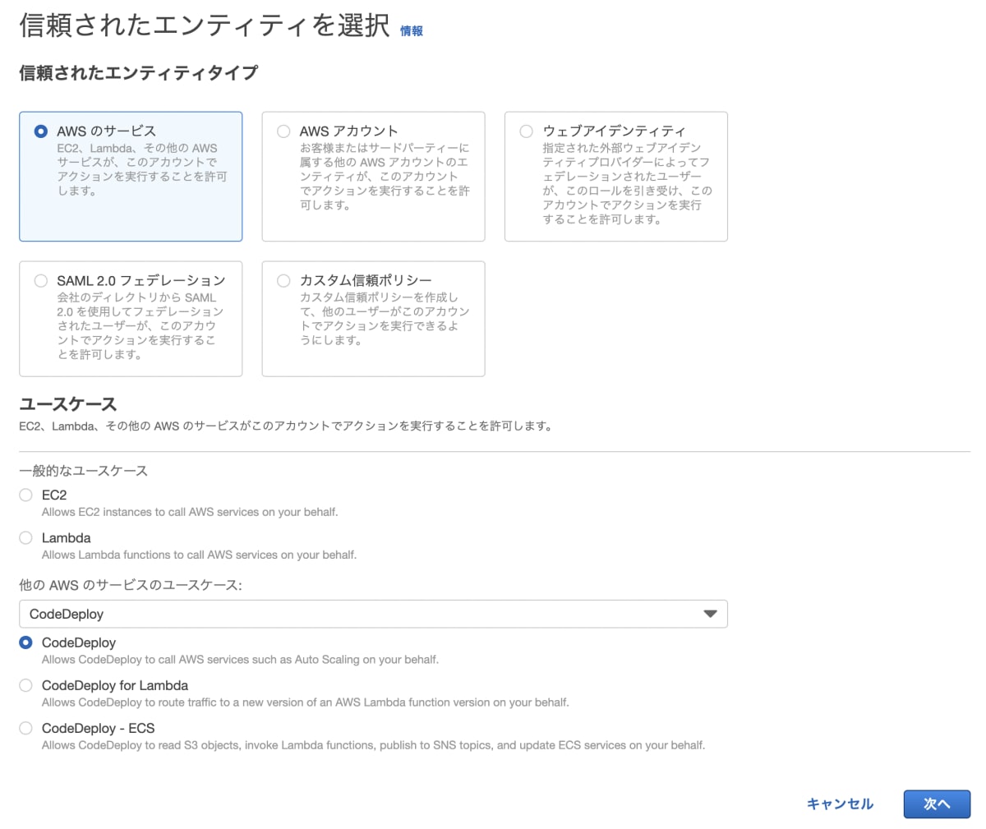Click the AWS アカウント description text
The height and width of the screenshot is (829, 986).
tap(385, 177)
